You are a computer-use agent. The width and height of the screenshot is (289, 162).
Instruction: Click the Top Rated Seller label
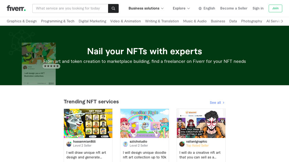click(x=197, y=146)
